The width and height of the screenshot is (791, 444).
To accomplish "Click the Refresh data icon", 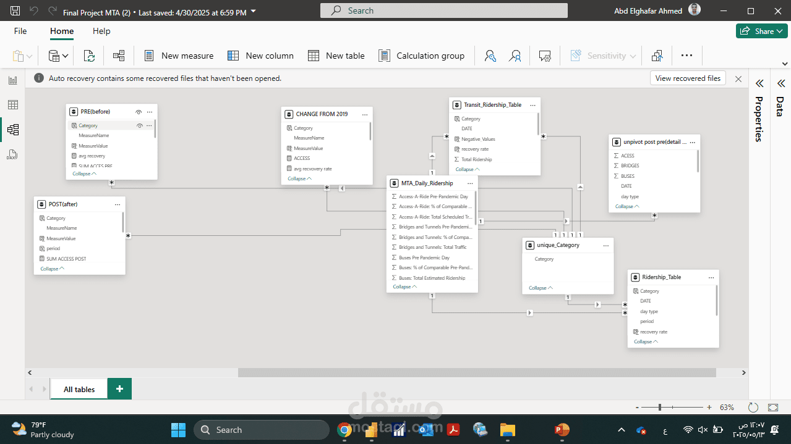I will [89, 56].
